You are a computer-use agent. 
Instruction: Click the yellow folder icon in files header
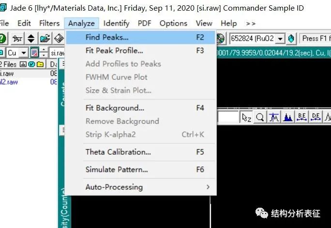pos(40,64)
